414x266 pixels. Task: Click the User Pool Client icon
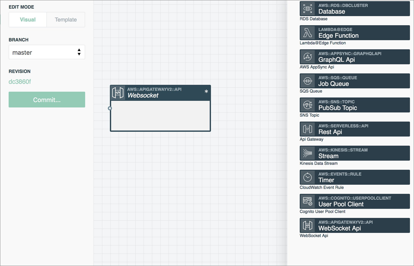[x=307, y=201]
